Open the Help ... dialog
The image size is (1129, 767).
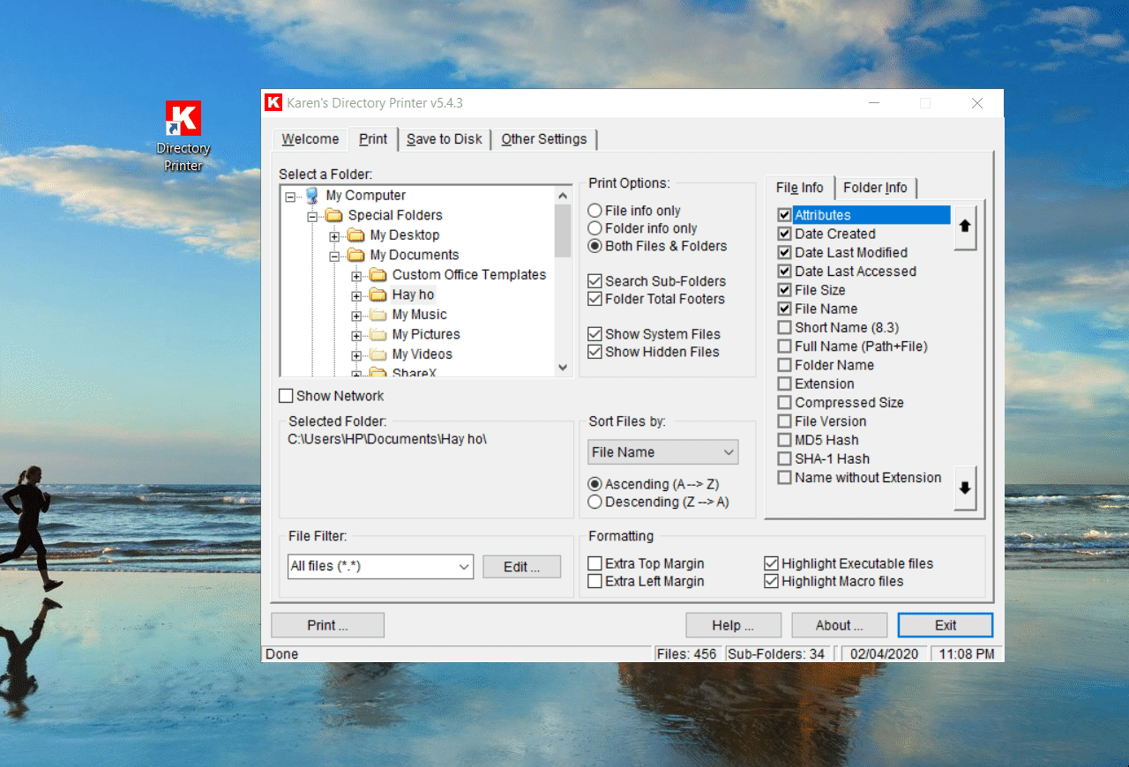pos(733,625)
